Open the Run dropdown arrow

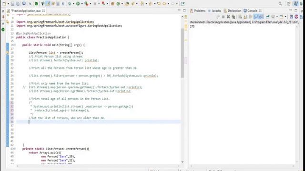pyautogui.click(x=82, y=3)
